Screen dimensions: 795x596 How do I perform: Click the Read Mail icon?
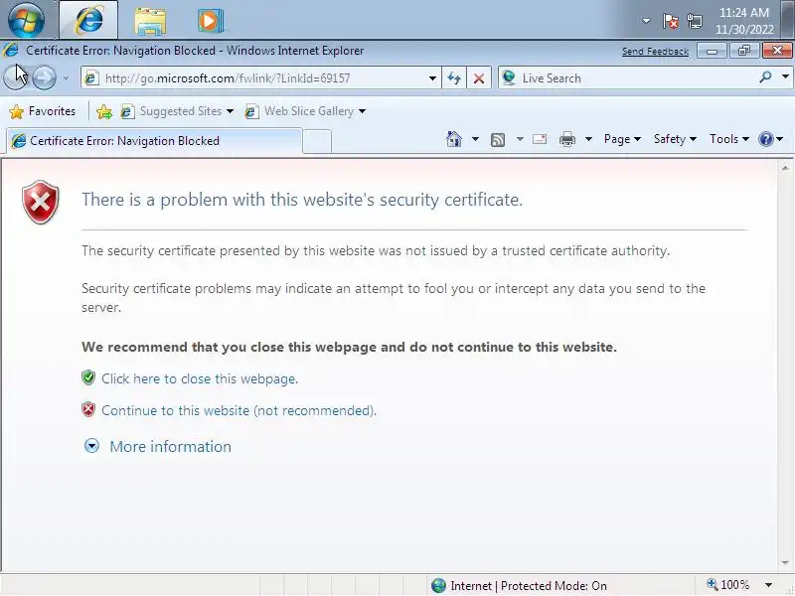(540, 139)
